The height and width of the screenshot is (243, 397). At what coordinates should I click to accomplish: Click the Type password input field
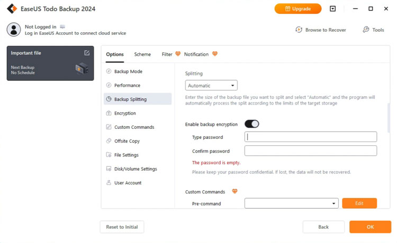point(311,137)
